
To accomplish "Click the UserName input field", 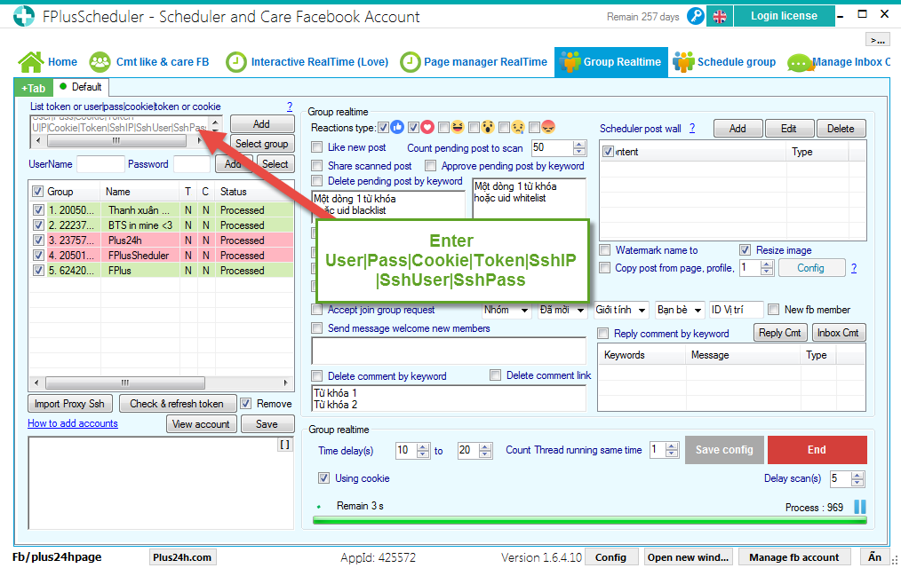I will tap(100, 164).
